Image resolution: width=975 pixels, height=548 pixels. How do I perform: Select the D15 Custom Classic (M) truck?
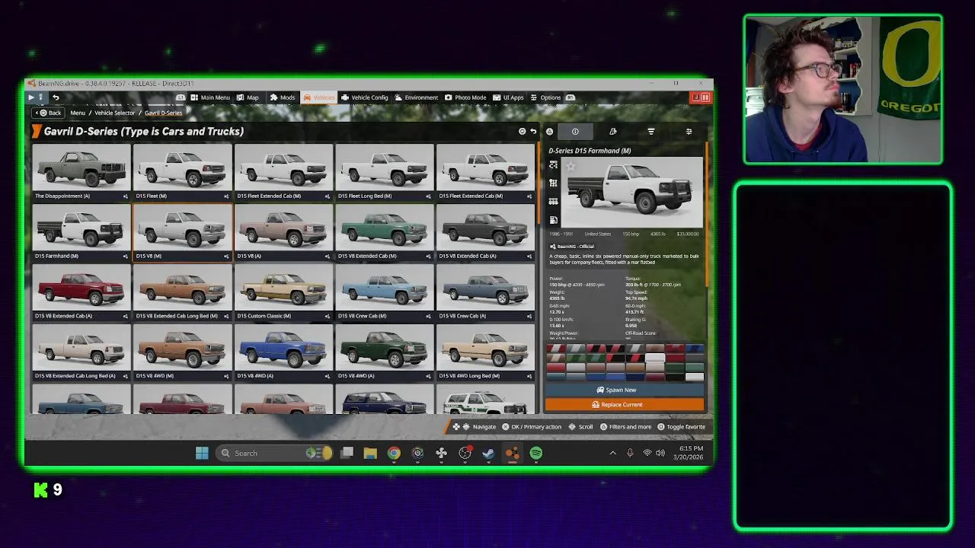[x=283, y=292]
